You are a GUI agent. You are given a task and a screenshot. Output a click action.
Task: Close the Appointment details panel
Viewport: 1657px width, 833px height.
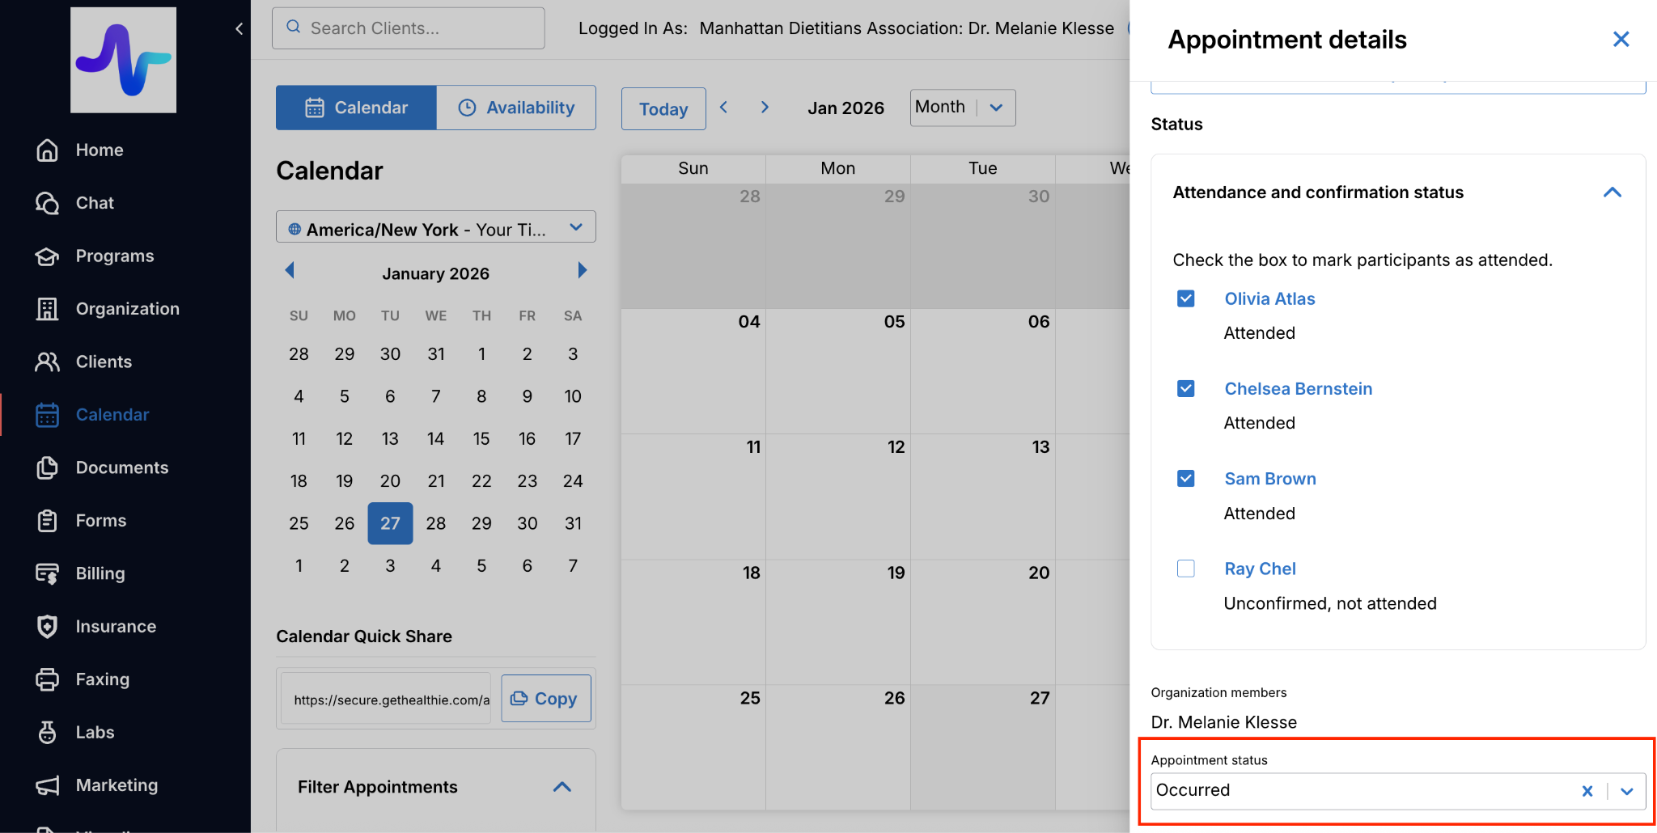tap(1621, 39)
